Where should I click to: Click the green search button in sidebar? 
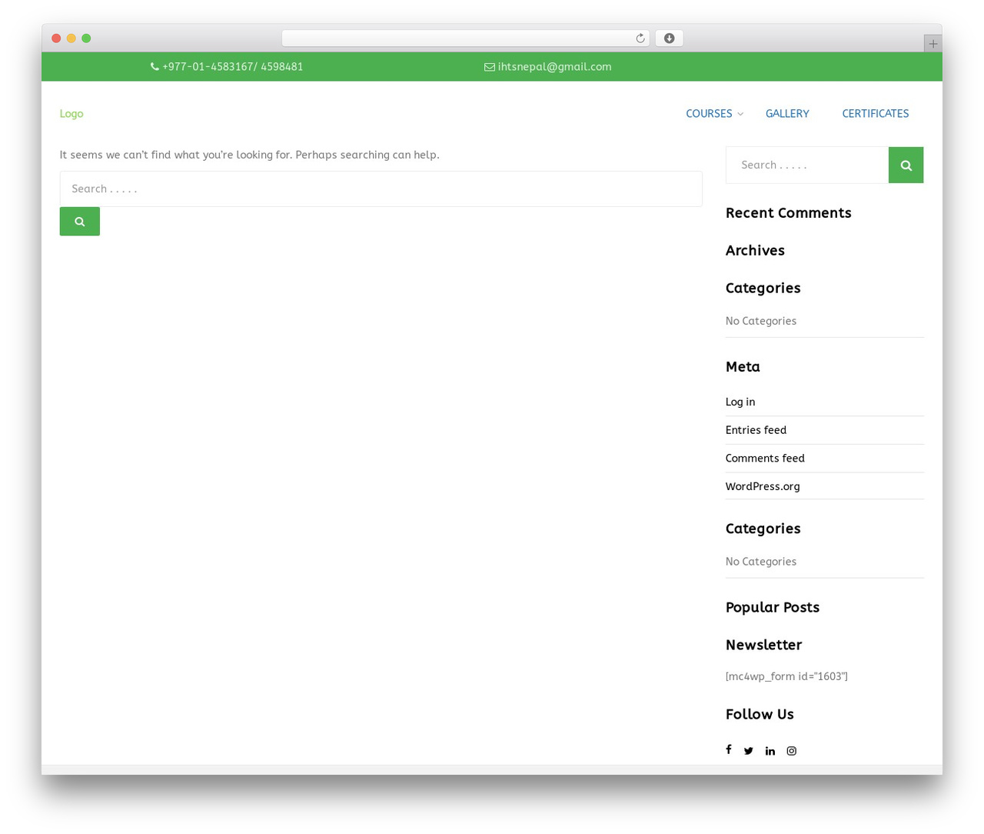[906, 165]
